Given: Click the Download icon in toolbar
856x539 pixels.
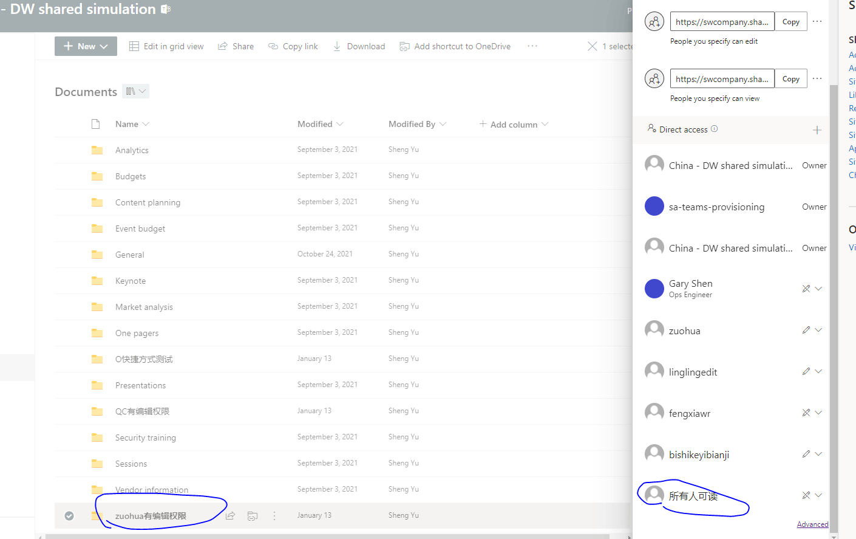Looking at the screenshot, I should [x=337, y=46].
